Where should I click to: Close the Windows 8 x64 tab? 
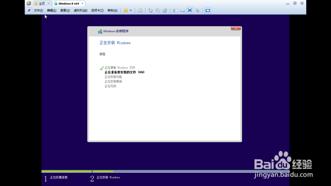click(x=82, y=3)
